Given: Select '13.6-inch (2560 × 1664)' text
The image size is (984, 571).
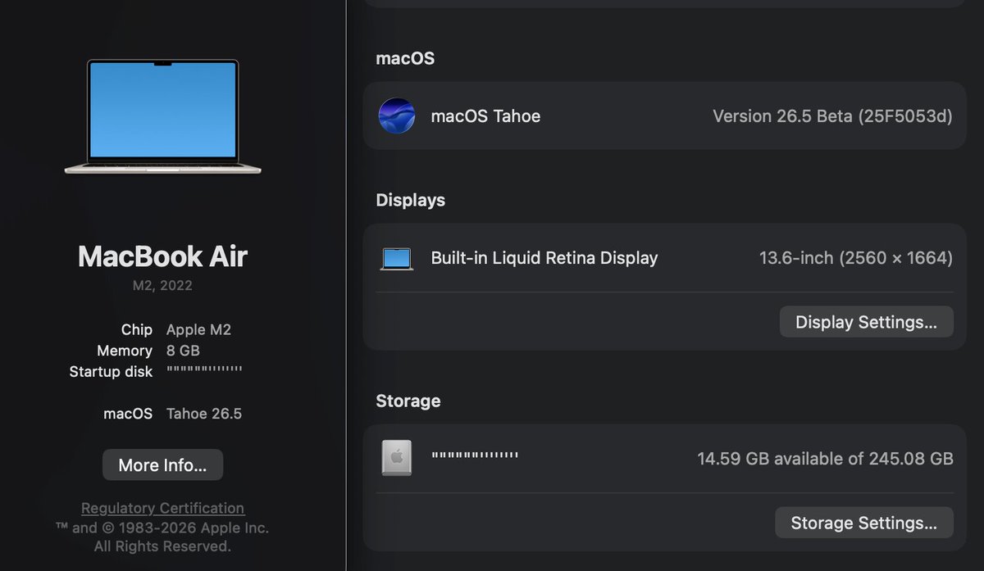Looking at the screenshot, I should pyautogui.click(x=856, y=258).
